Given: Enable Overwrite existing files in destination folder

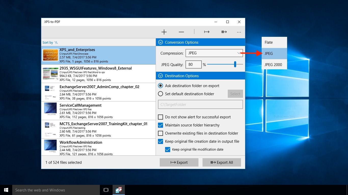Looking at the screenshot, I should tap(160, 133).
